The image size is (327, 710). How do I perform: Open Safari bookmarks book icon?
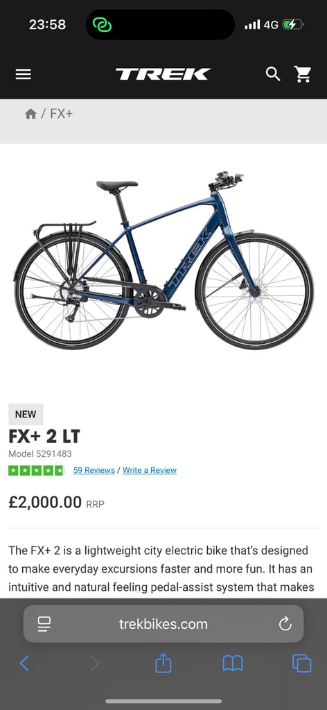233,664
